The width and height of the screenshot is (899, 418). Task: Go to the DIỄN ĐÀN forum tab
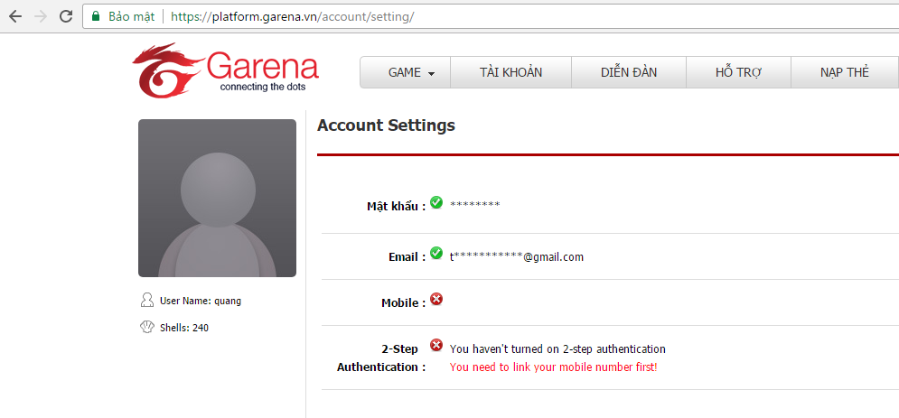629,72
